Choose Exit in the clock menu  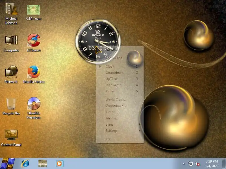point(119,139)
